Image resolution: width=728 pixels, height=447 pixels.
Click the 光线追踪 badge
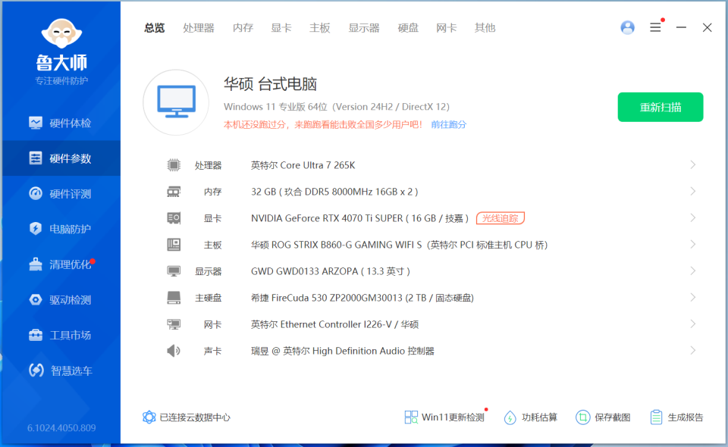point(500,218)
